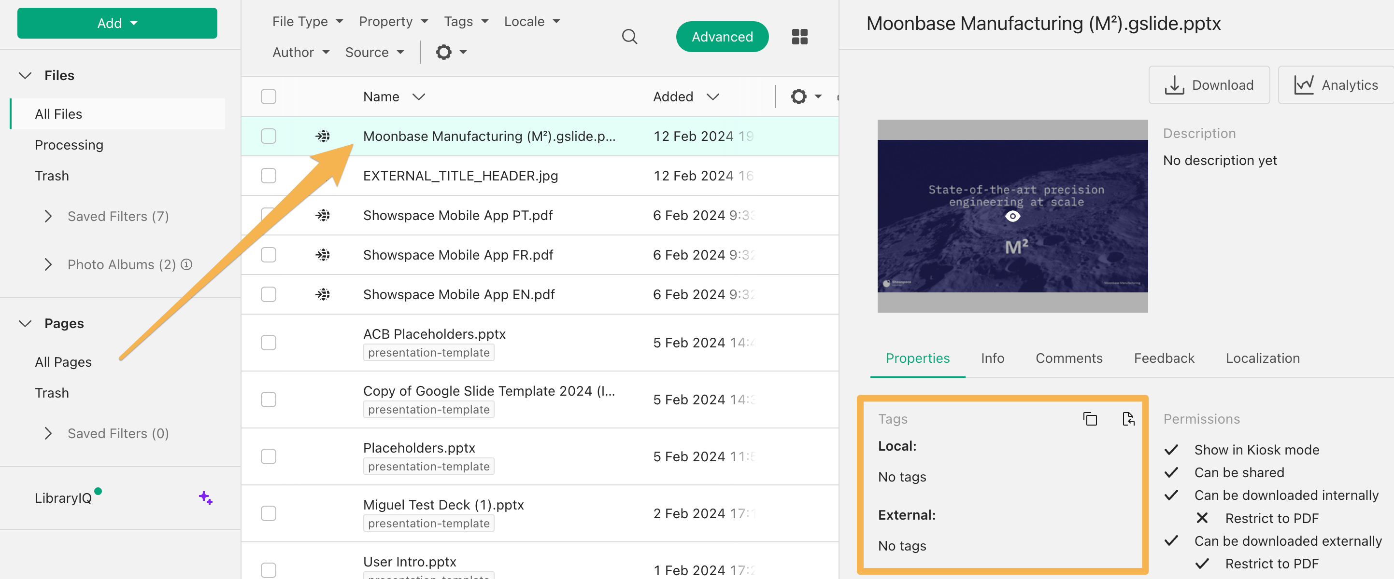Click status icon on Moonbase Manufacturing row
The width and height of the screenshot is (1394, 579).
[x=323, y=136]
